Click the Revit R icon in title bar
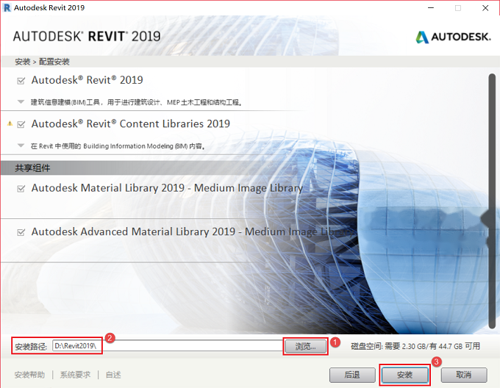Image resolution: width=500 pixels, height=388 pixels. pyautogui.click(x=7, y=7)
